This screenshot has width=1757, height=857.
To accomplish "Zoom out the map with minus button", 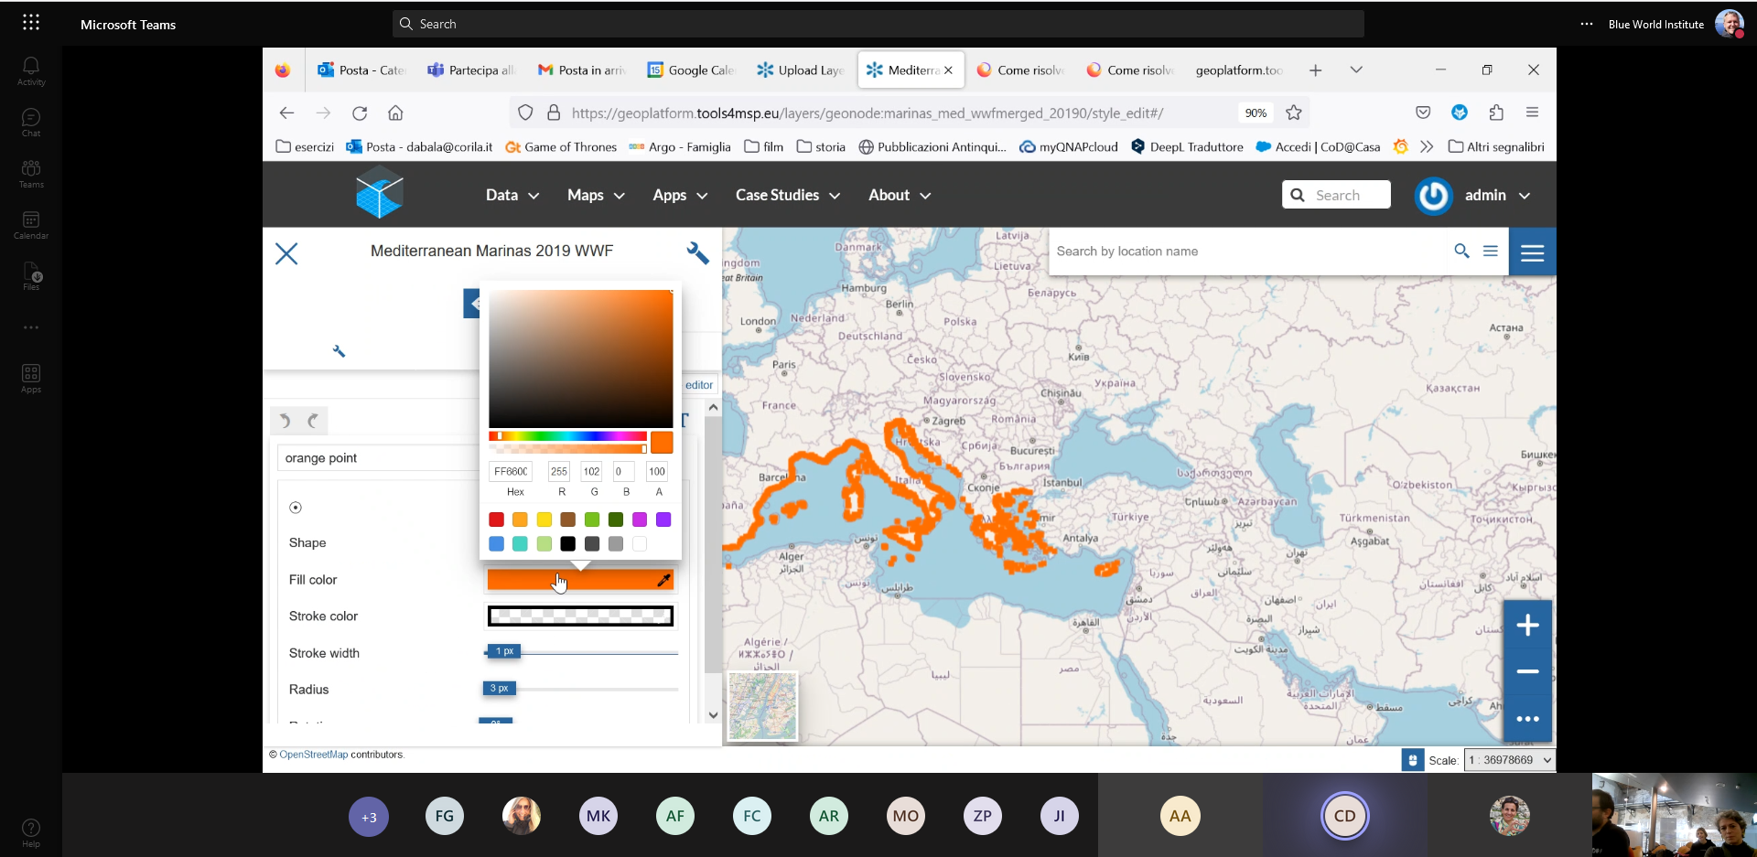I will [x=1527, y=671].
